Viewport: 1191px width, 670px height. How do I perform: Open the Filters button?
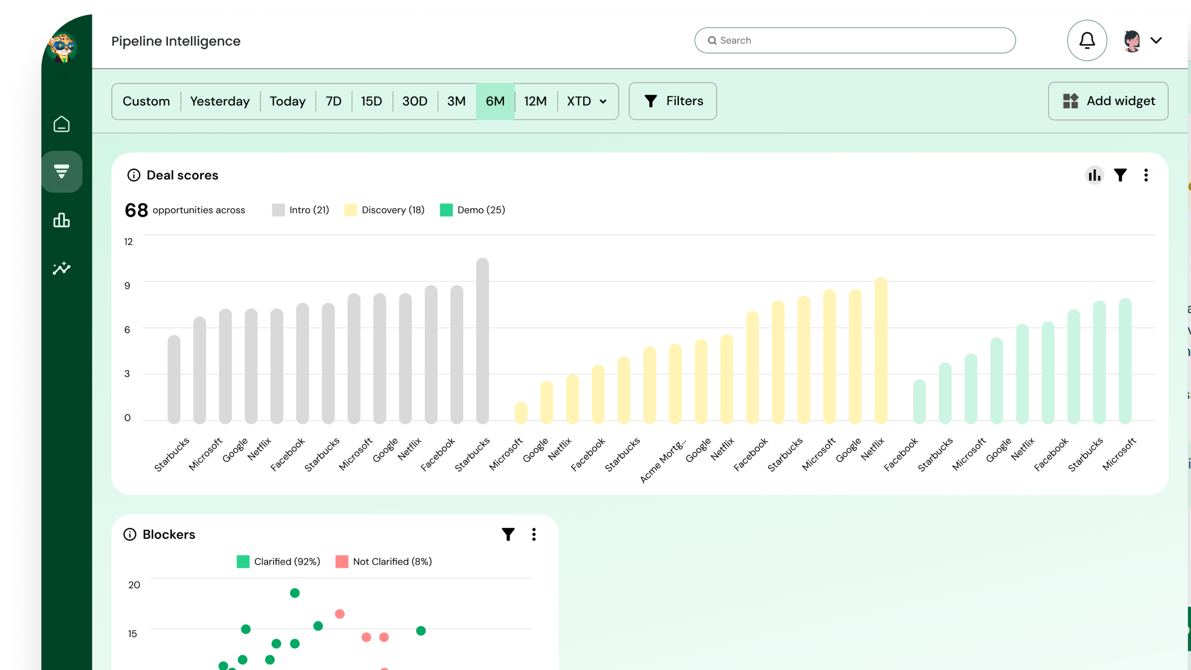673,101
